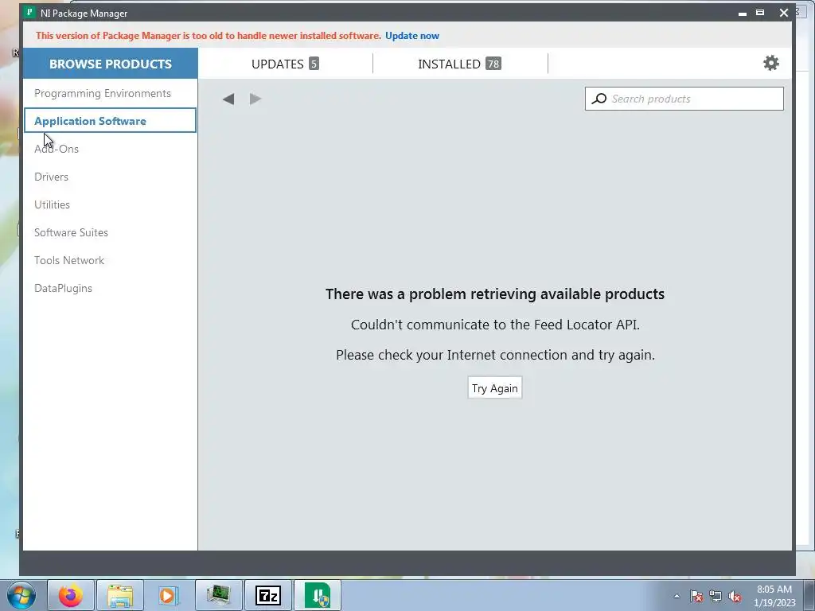The image size is (815, 611).
Task: Open Windows Media Player taskbar icon
Action: (x=169, y=595)
